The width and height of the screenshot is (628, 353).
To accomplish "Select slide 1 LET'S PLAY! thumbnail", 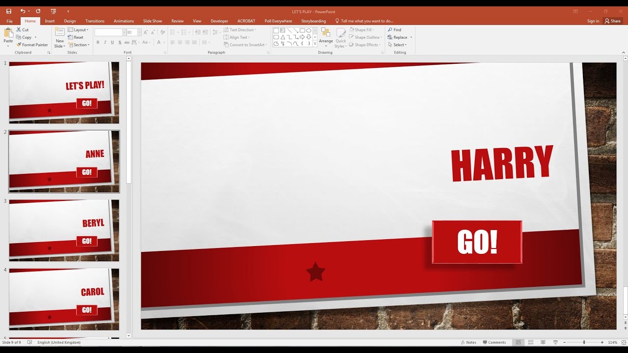I will 64,92.
